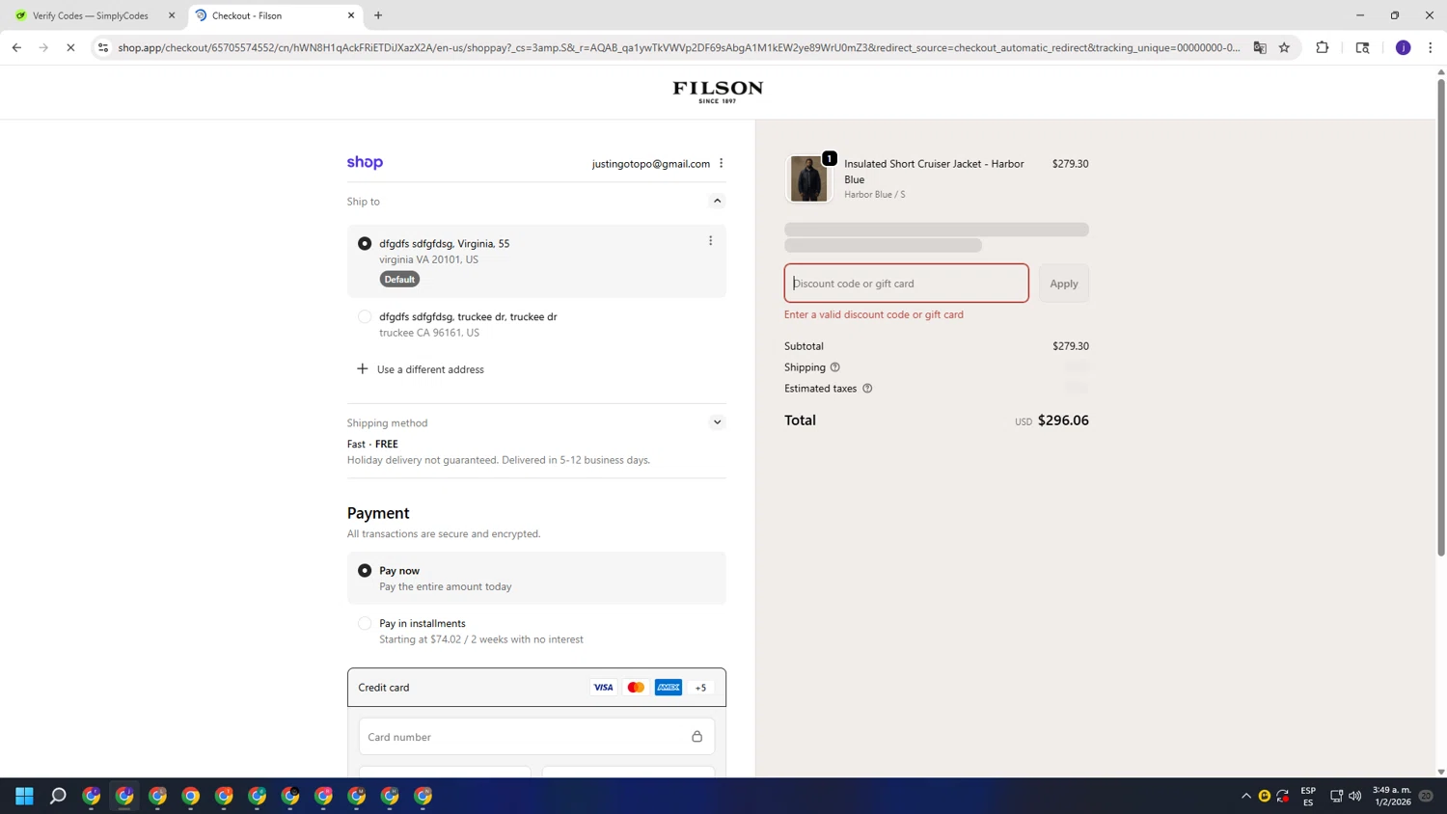The width and height of the screenshot is (1447, 814).
Task: Go back using browser back arrow
Action: click(x=16, y=47)
